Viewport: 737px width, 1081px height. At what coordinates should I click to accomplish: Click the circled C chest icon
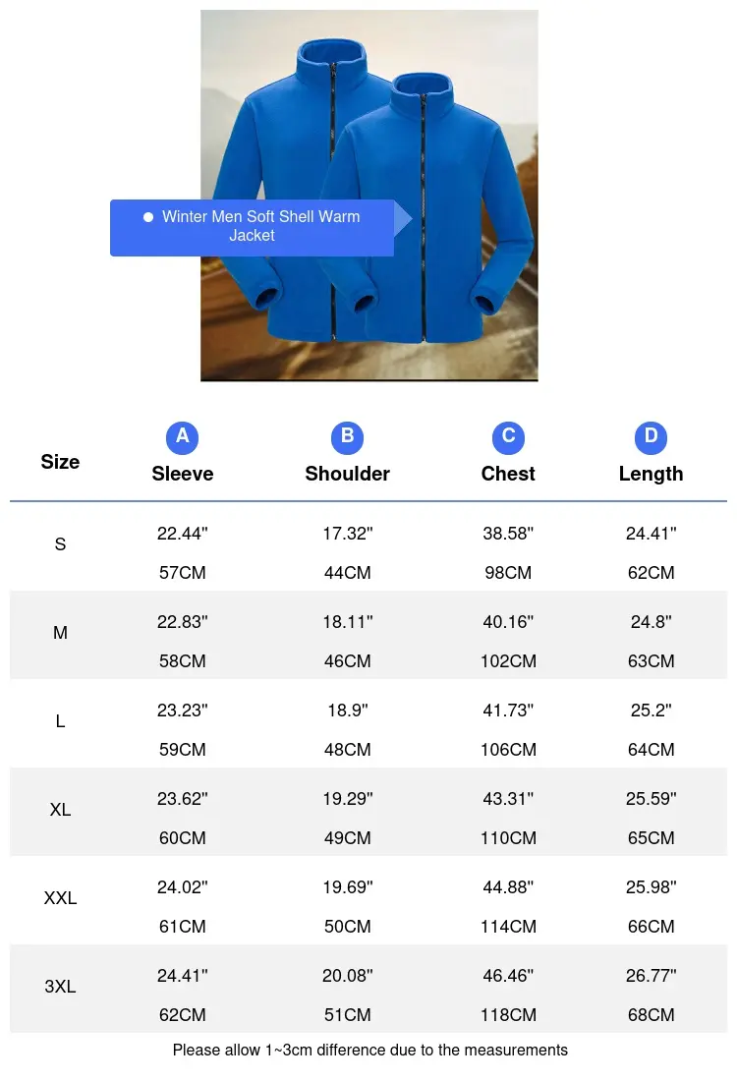coord(508,436)
